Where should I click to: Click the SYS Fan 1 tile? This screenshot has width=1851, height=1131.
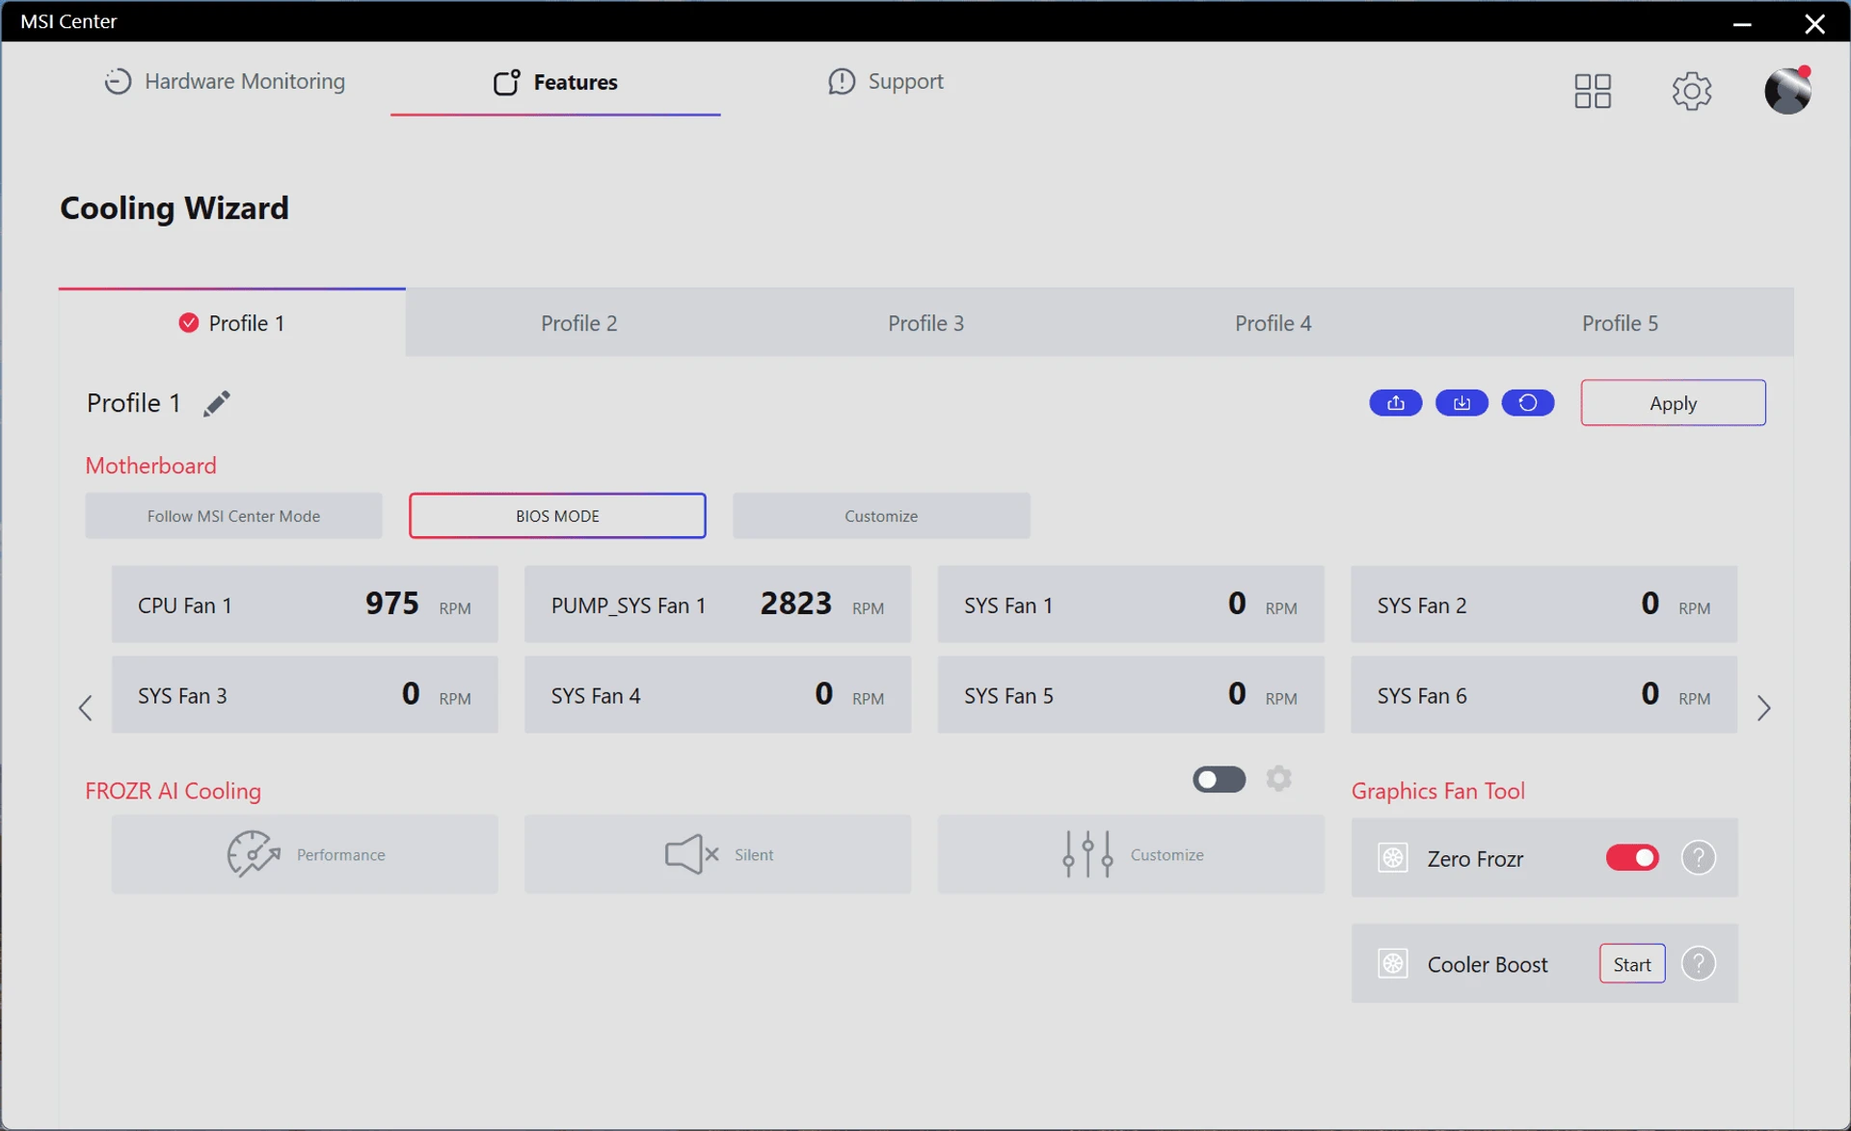1131,605
